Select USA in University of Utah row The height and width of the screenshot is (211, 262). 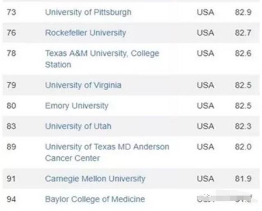click(205, 126)
